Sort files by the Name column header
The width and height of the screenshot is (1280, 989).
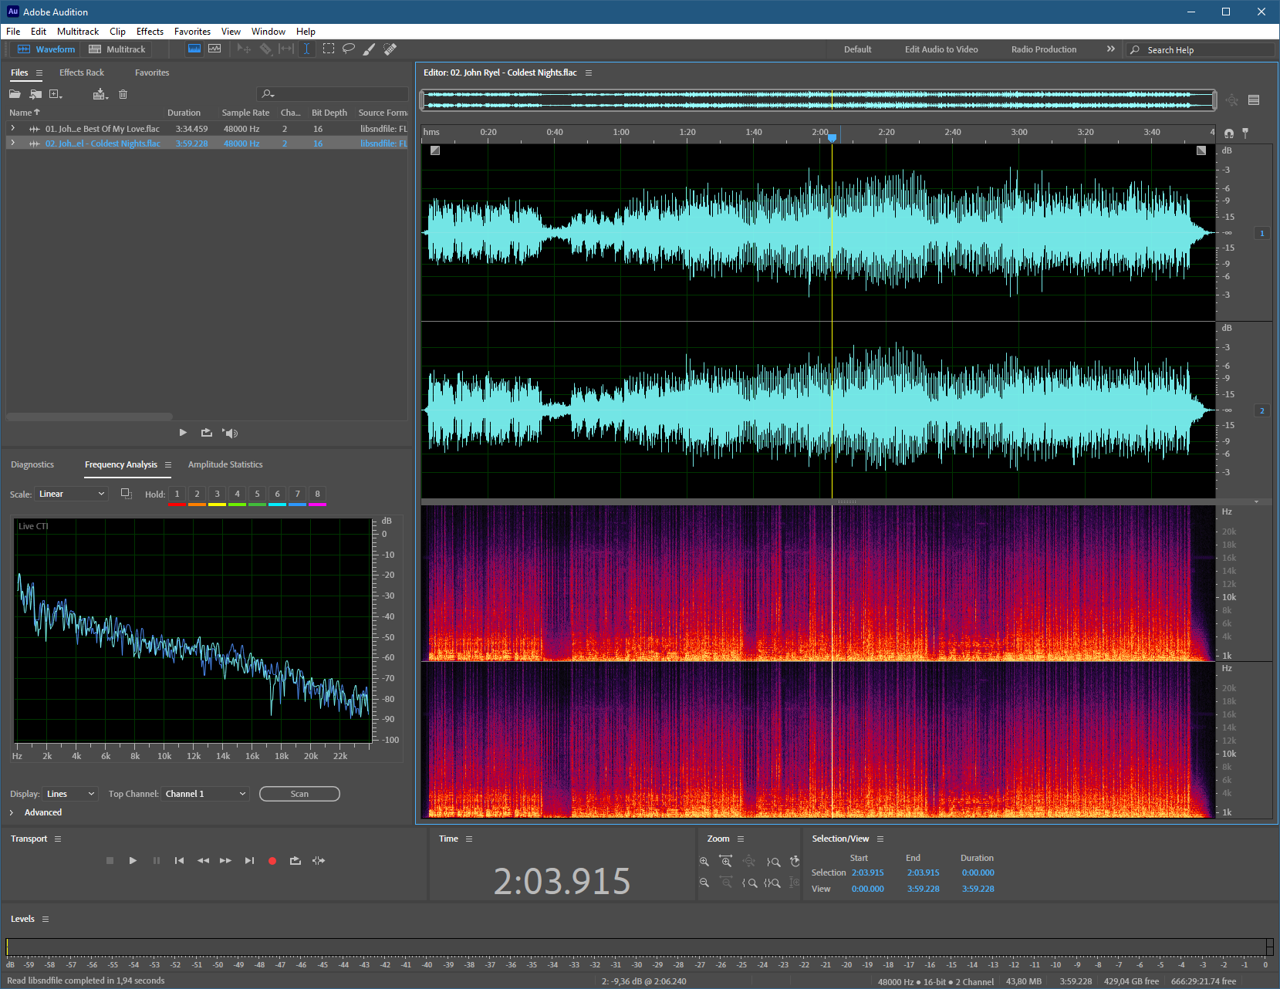click(25, 113)
